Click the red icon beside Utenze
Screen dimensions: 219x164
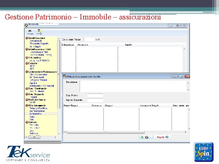tap(27, 122)
